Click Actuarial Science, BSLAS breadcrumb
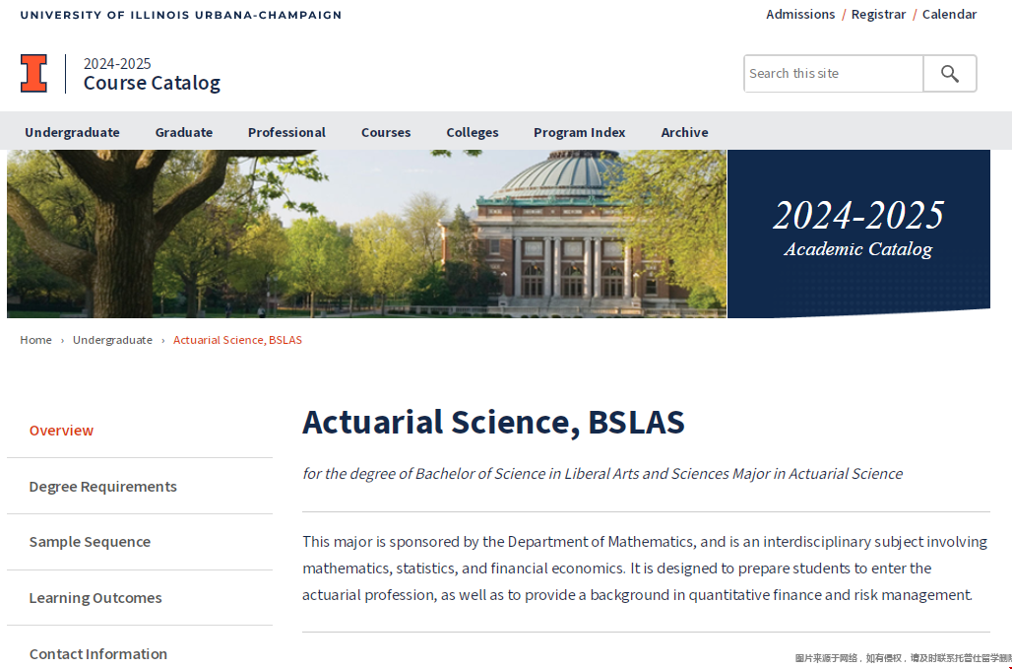 pos(237,340)
